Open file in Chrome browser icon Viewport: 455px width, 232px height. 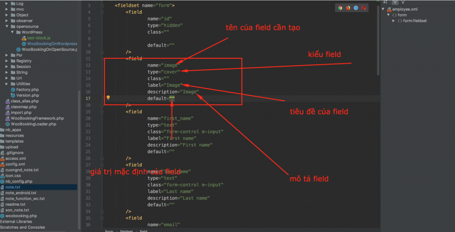tap(340, 8)
